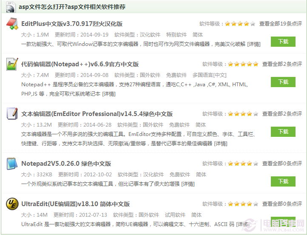Image resolution: width=307 pixels, height=235 pixels.
Task: Click the UltraEdit UE logo icon
Action: (12, 204)
